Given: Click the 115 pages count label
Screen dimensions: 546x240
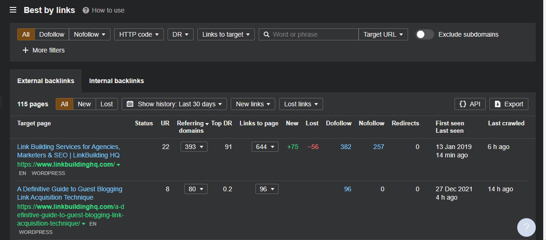Looking at the screenshot, I should point(32,104).
